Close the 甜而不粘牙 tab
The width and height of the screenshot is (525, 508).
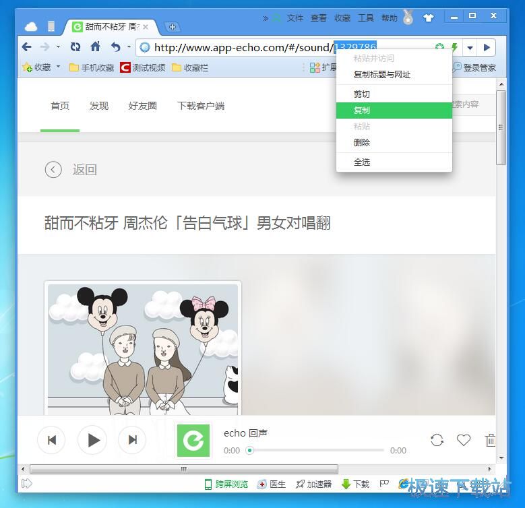tap(146, 27)
